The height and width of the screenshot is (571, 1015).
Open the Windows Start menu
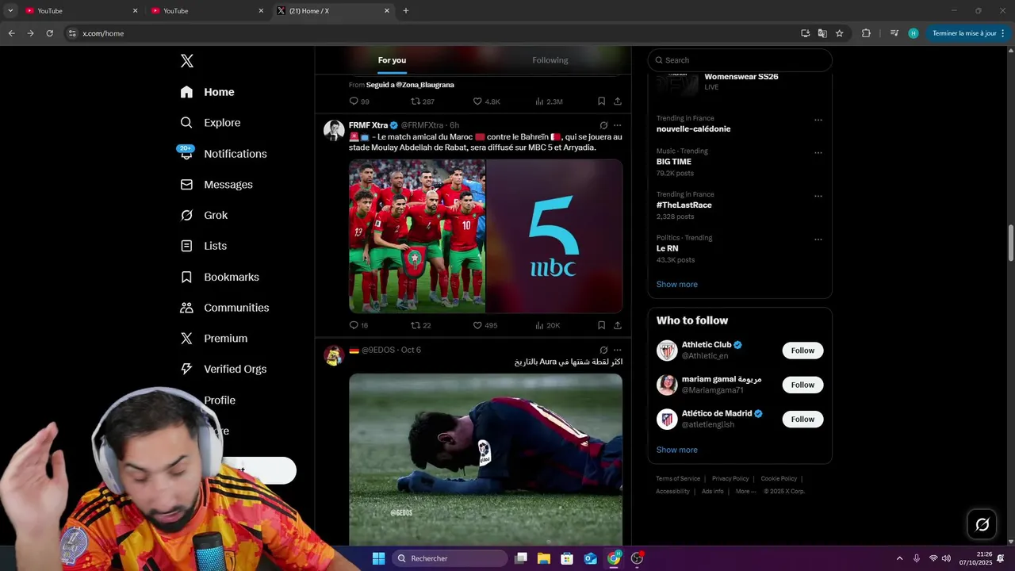tap(378, 558)
